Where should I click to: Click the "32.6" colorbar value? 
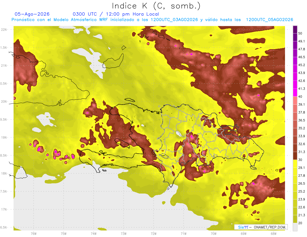point(301,144)
